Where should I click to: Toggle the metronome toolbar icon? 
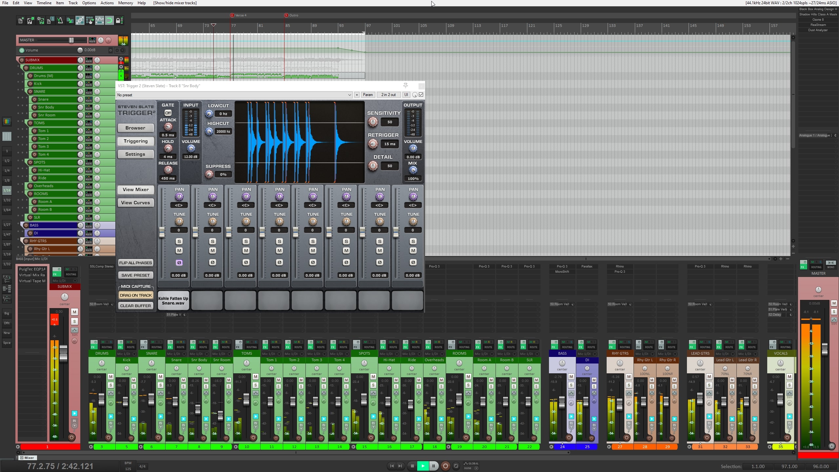[60, 21]
